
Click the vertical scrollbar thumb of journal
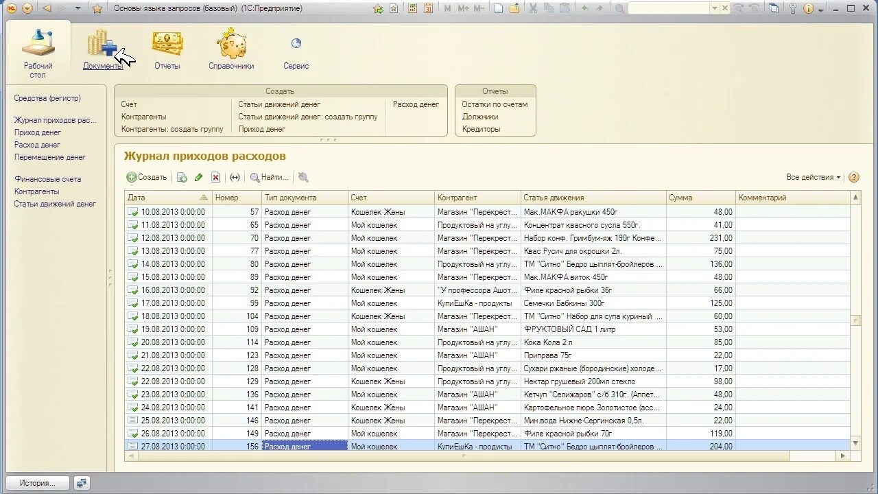point(855,320)
